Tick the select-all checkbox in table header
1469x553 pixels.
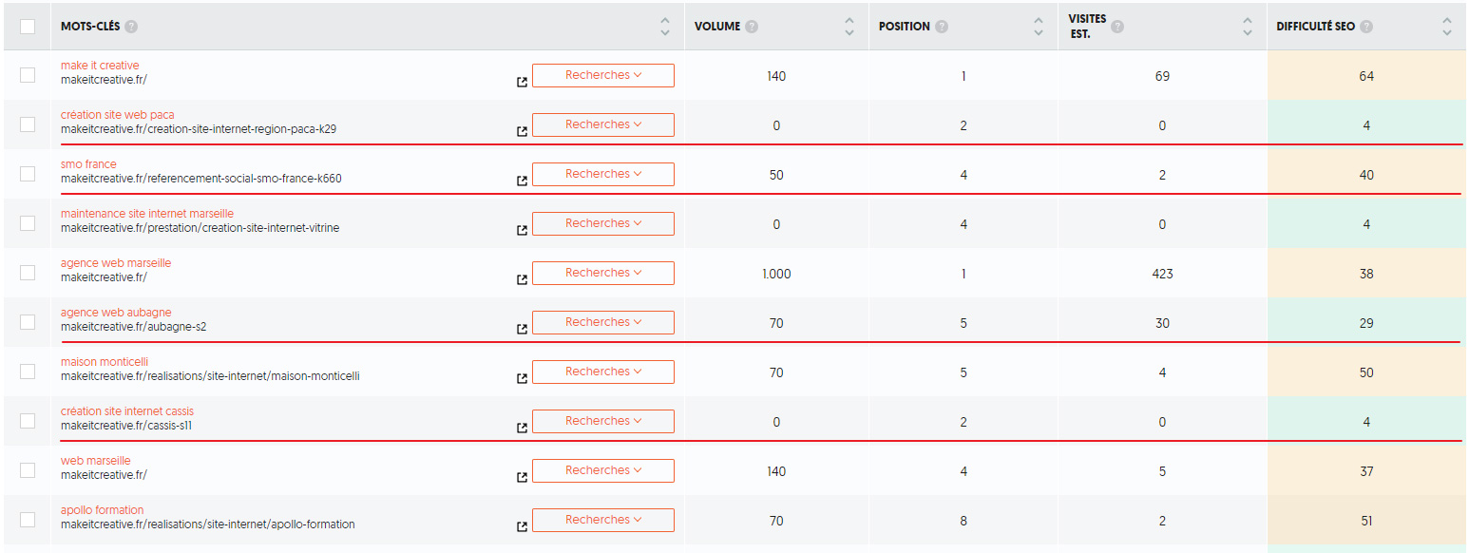(x=28, y=27)
